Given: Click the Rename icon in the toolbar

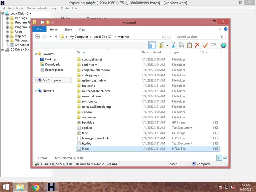Looking at the screenshot, I should tap(213, 45).
